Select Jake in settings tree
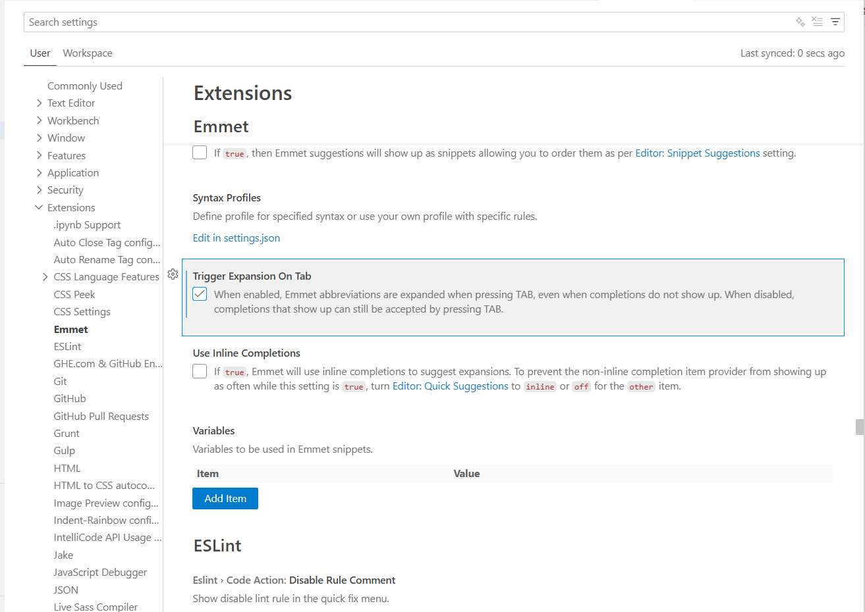 [x=63, y=555]
